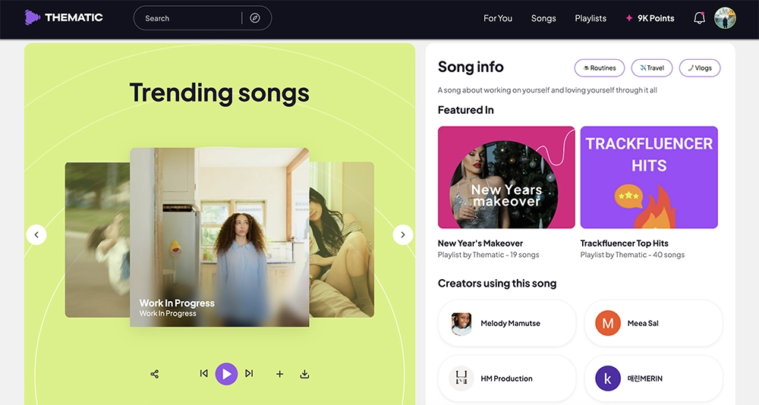Screen dimensions: 759x405
Task: Select the Vlogs tag
Action: point(700,67)
